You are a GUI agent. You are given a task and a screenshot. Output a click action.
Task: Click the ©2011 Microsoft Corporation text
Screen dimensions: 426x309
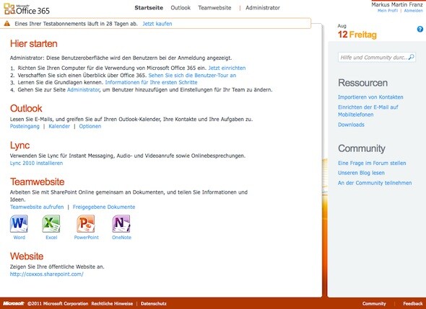[58, 303]
